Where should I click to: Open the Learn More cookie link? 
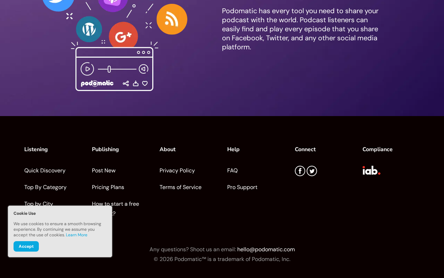77,235
